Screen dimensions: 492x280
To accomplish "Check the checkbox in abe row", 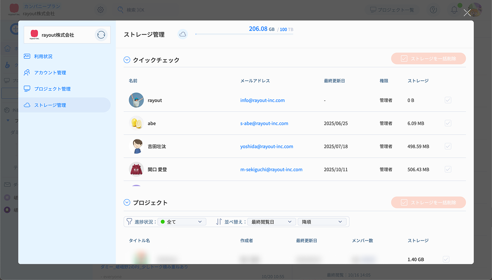I will point(448,123).
